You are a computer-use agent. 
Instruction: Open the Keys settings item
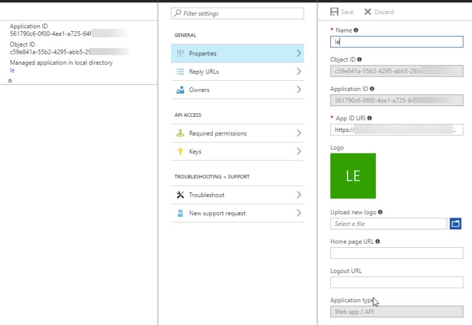tap(238, 152)
